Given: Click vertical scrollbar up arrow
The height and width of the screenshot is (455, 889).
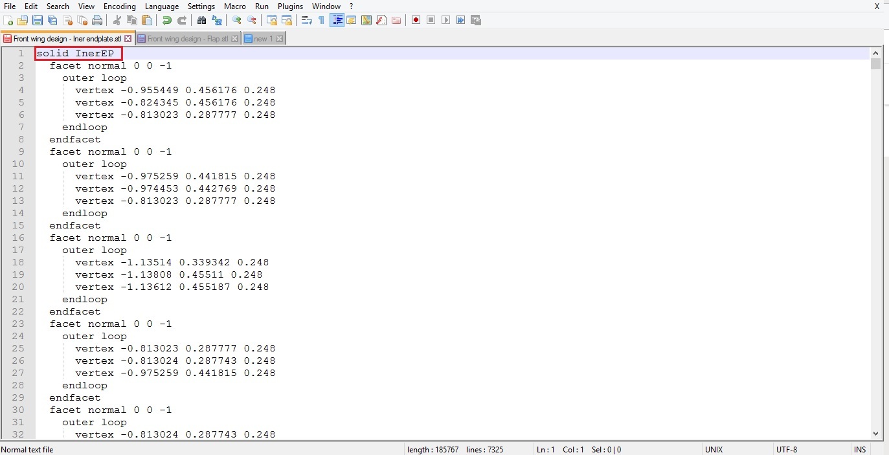Looking at the screenshot, I should click(876, 53).
